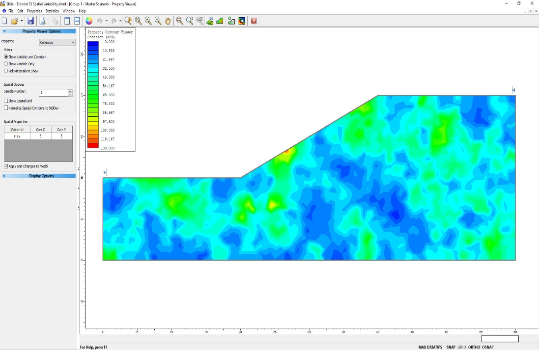Click the Slide app icon in the menu bar
The height and width of the screenshot is (350, 539).
pos(4,11)
